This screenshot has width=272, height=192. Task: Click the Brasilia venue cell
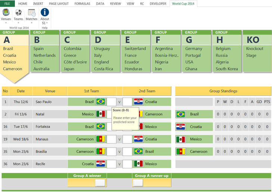pyautogui.click(x=50, y=152)
